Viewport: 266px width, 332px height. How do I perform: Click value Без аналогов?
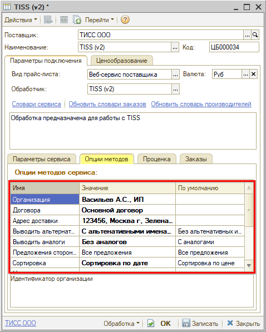point(127,242)
